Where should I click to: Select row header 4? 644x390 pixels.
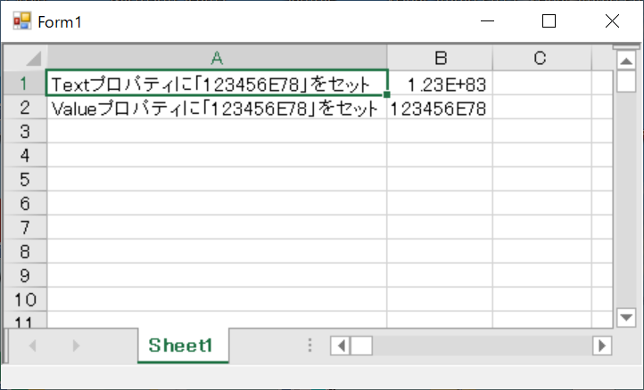point(25,156)
